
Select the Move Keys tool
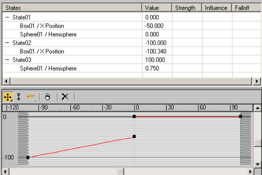pyautogui.click(x=8, y=97)
